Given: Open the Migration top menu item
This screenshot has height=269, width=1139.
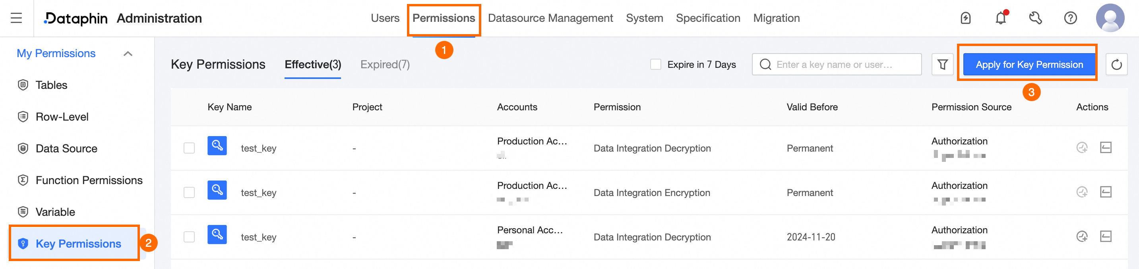Looking at the screenshot, I should coord(776,18).
